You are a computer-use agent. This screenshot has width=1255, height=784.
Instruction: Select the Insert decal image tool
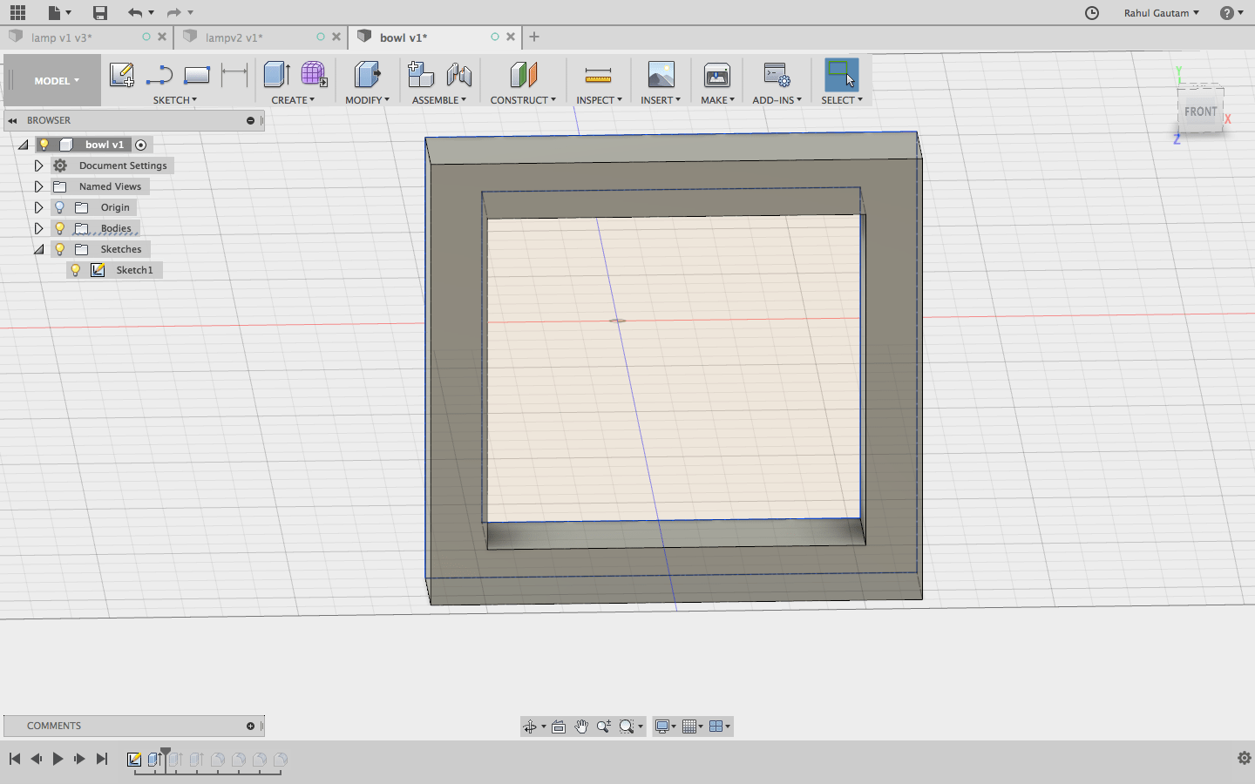661,75
